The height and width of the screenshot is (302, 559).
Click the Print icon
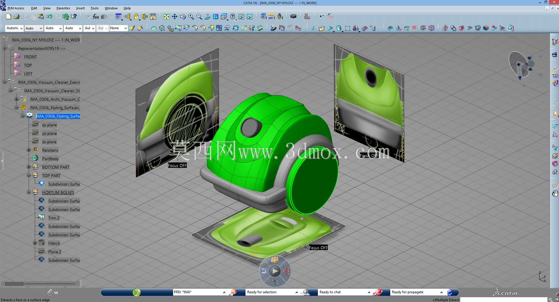pyautogui.click(x=17, y=17)
